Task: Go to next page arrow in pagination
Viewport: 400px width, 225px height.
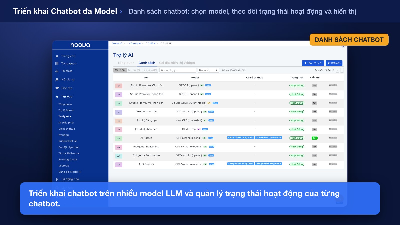Action: click(x=342, y=70)
